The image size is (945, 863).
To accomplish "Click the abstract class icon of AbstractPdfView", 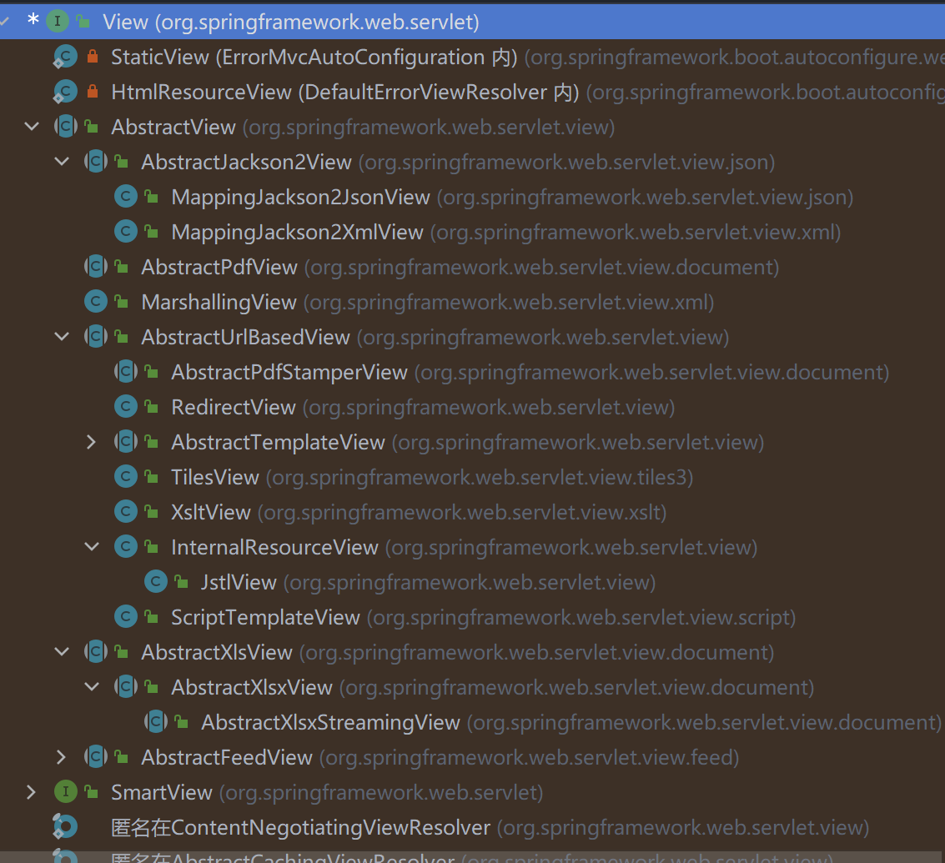I will click(96, 266).
